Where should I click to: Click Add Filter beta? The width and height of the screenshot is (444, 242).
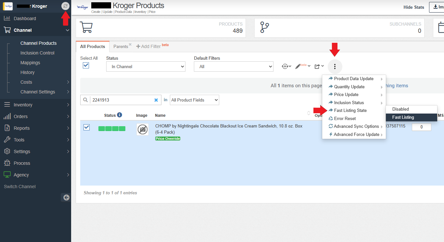(152, 46)
